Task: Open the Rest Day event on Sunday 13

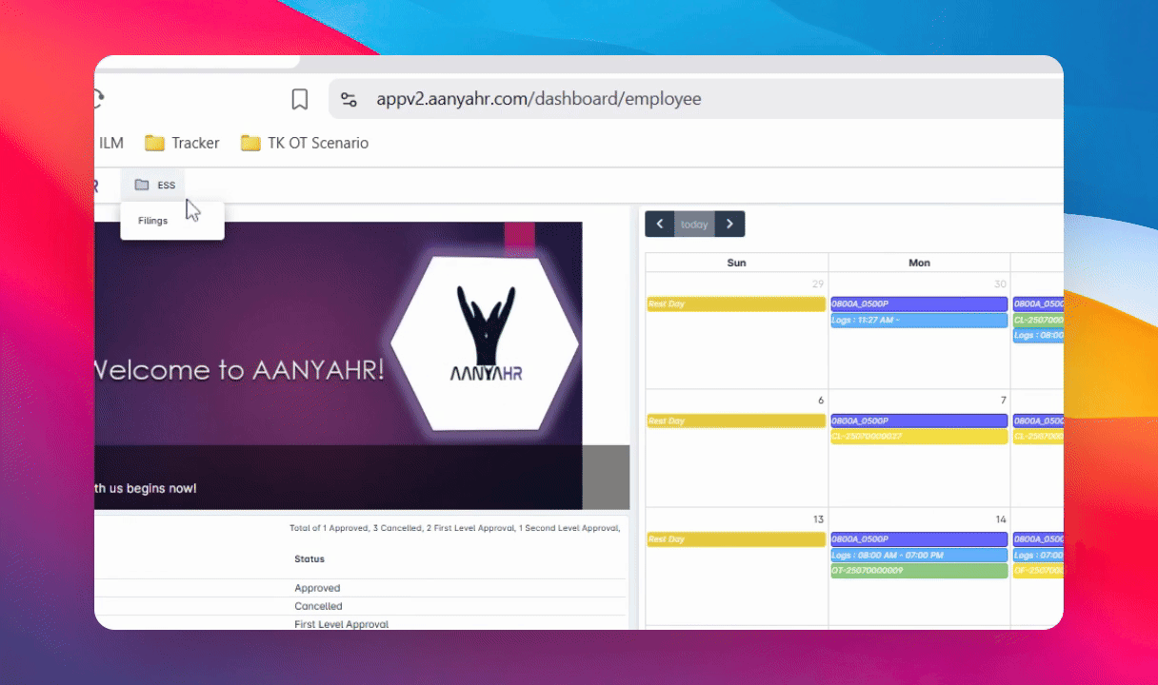Action: 736,538
